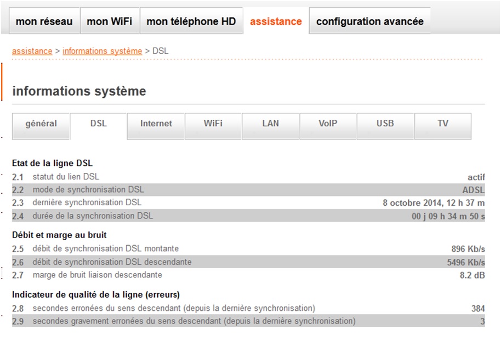This screenshot has width=501, height=342.
Task: Show the 'WiFi' system information sub-tab
Action: (213, 124)
